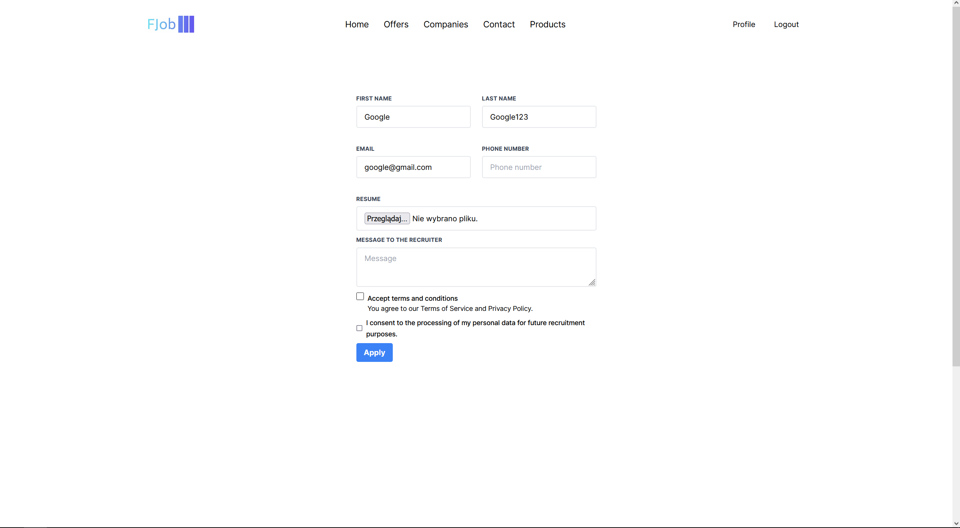Click the Phone number field

tap(539, 167)
